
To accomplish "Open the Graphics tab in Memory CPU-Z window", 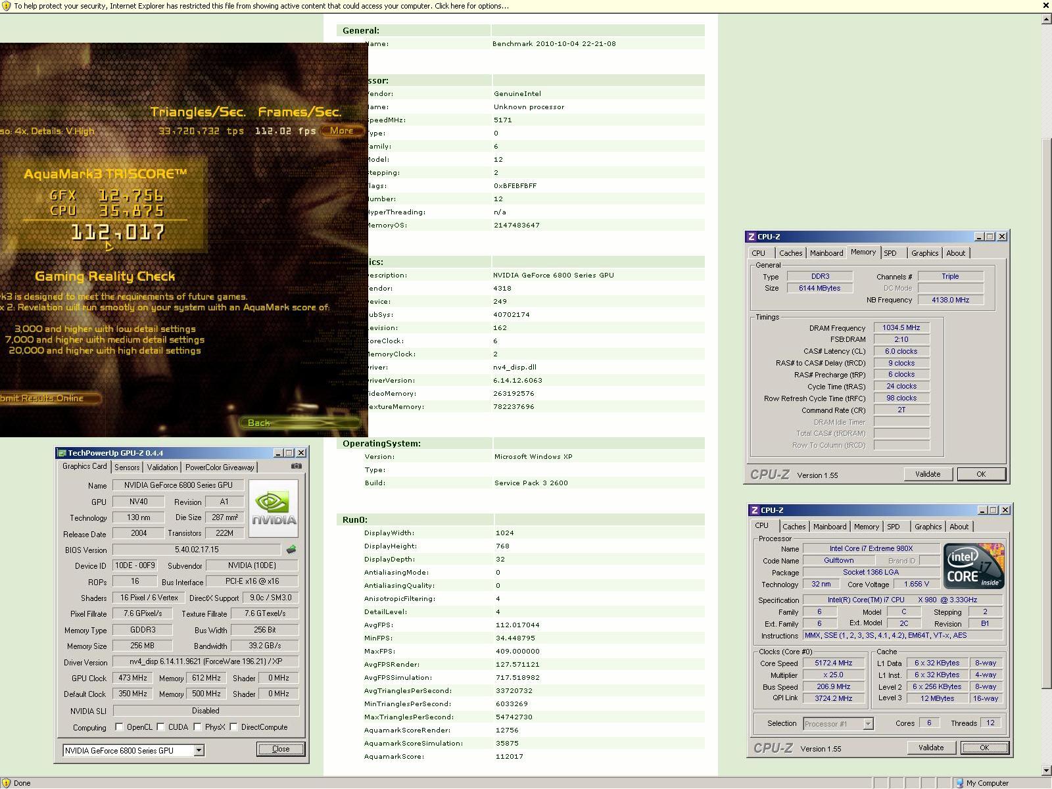I will 924,253.
